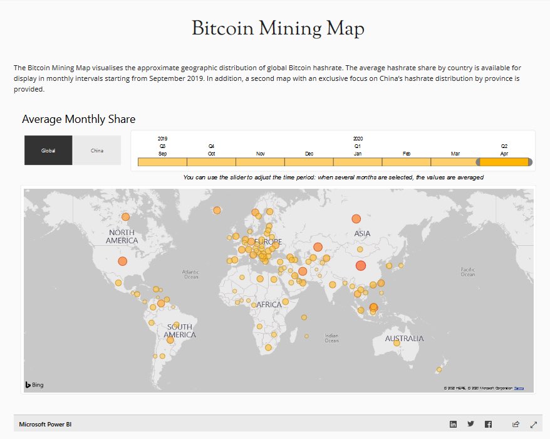Click the Nov segment on the timeline
The height and width of the screenshot is (439, 550).
pos(259,161)
